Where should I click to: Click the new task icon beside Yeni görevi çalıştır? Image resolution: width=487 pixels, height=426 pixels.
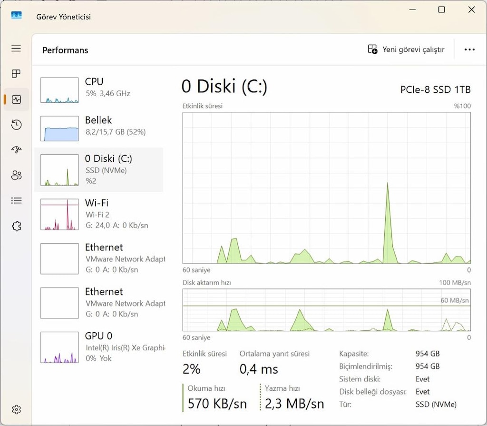click(x=372, y=49)
